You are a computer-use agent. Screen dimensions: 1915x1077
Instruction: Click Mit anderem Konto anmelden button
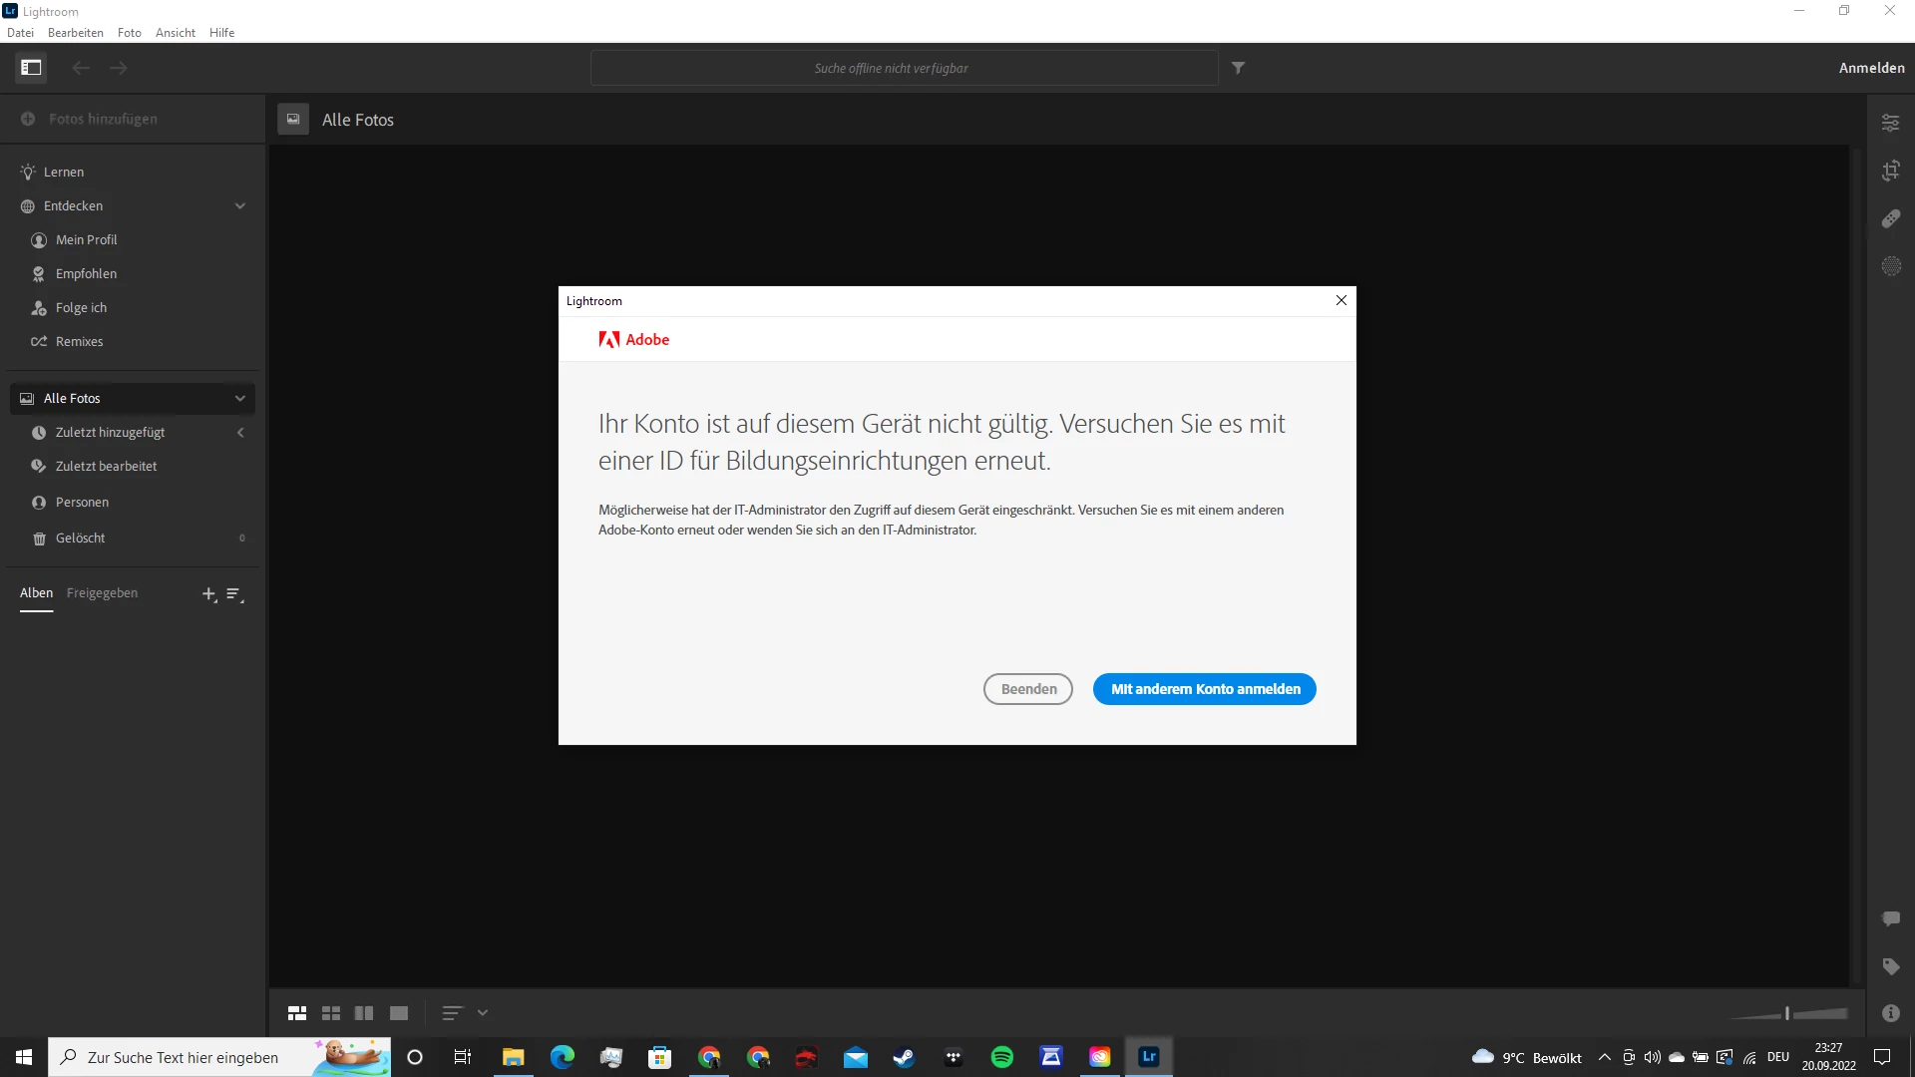tap(1204, 689)
